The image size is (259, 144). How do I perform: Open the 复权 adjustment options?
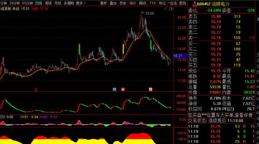click(104, 3)
